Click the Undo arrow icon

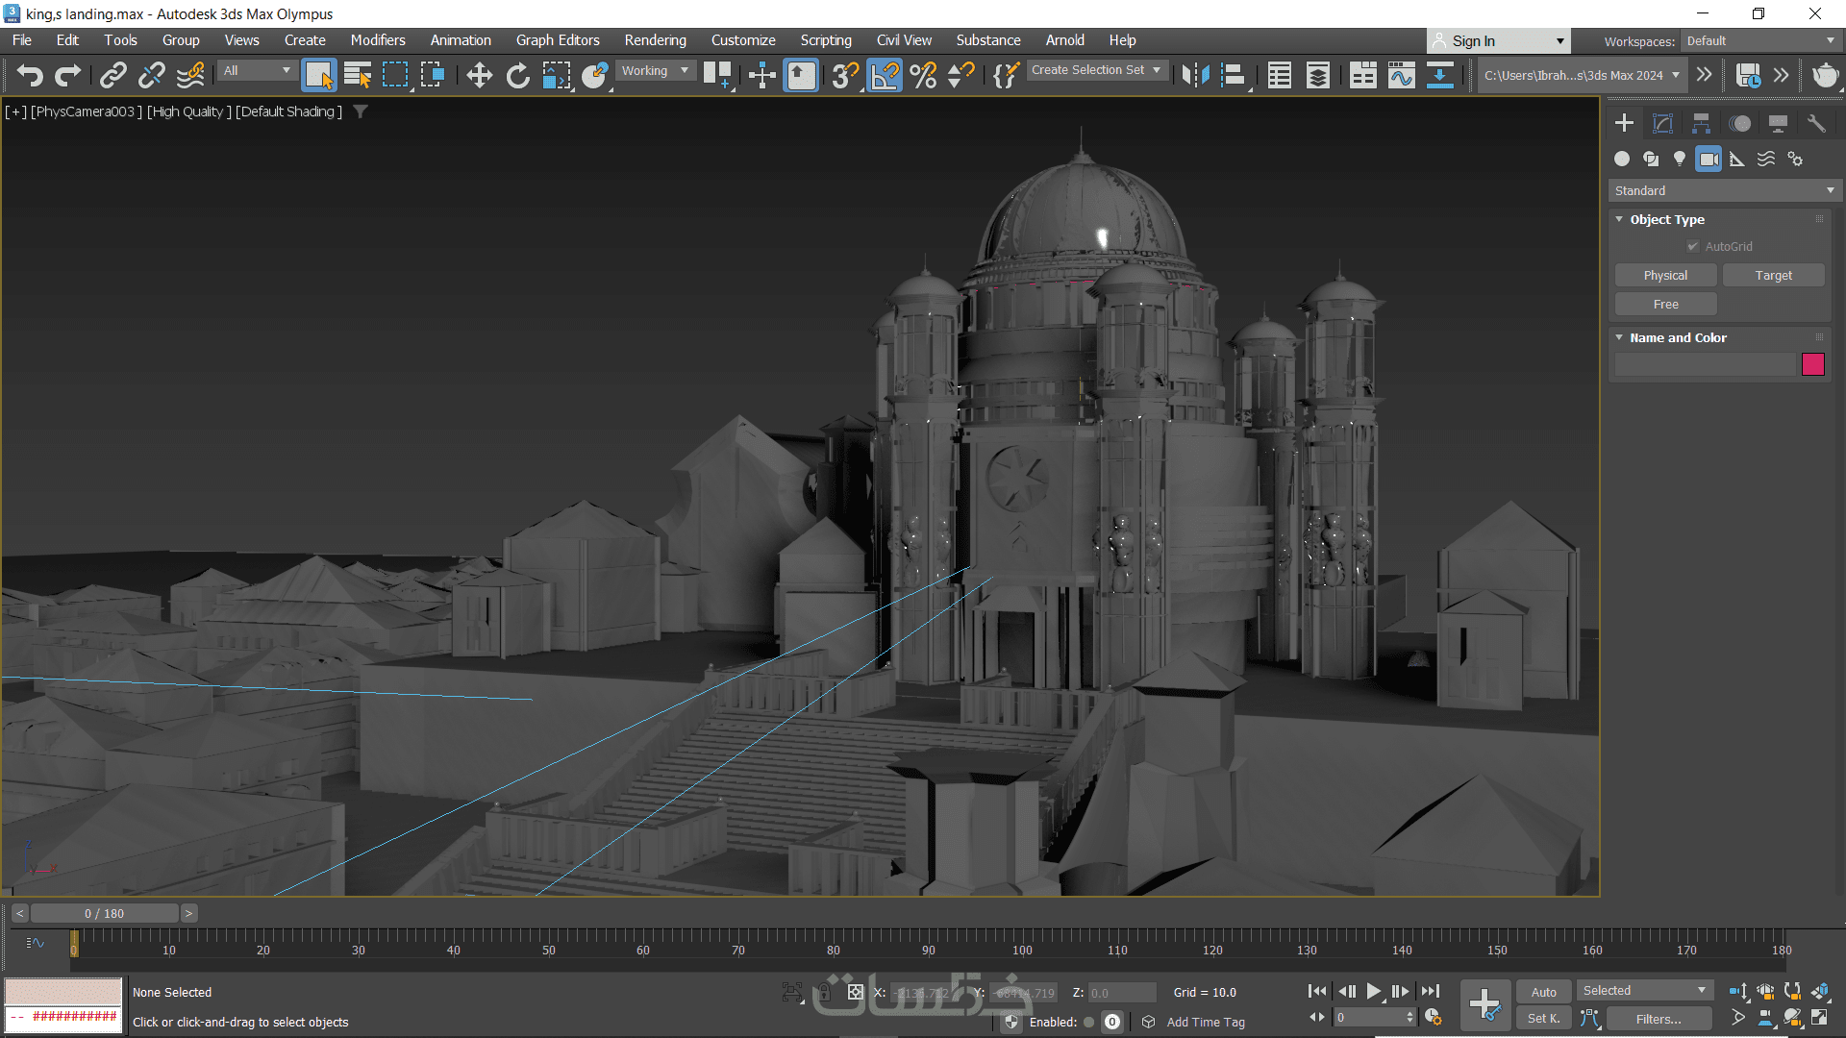30,75
